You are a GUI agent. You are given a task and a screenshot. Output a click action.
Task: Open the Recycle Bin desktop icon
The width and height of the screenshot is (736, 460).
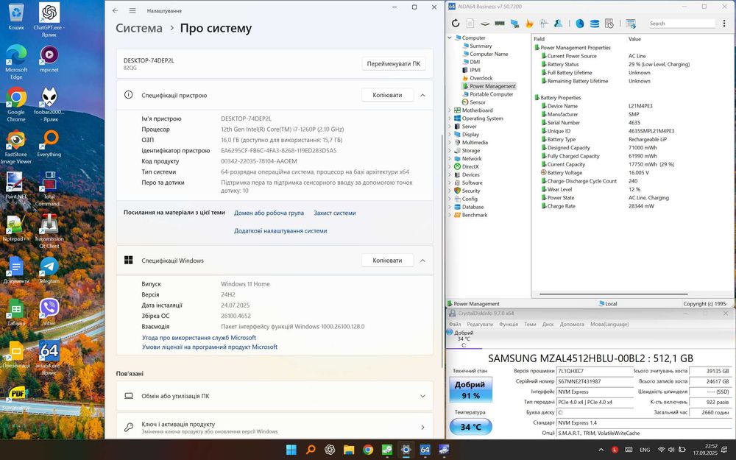click(16, 16)
